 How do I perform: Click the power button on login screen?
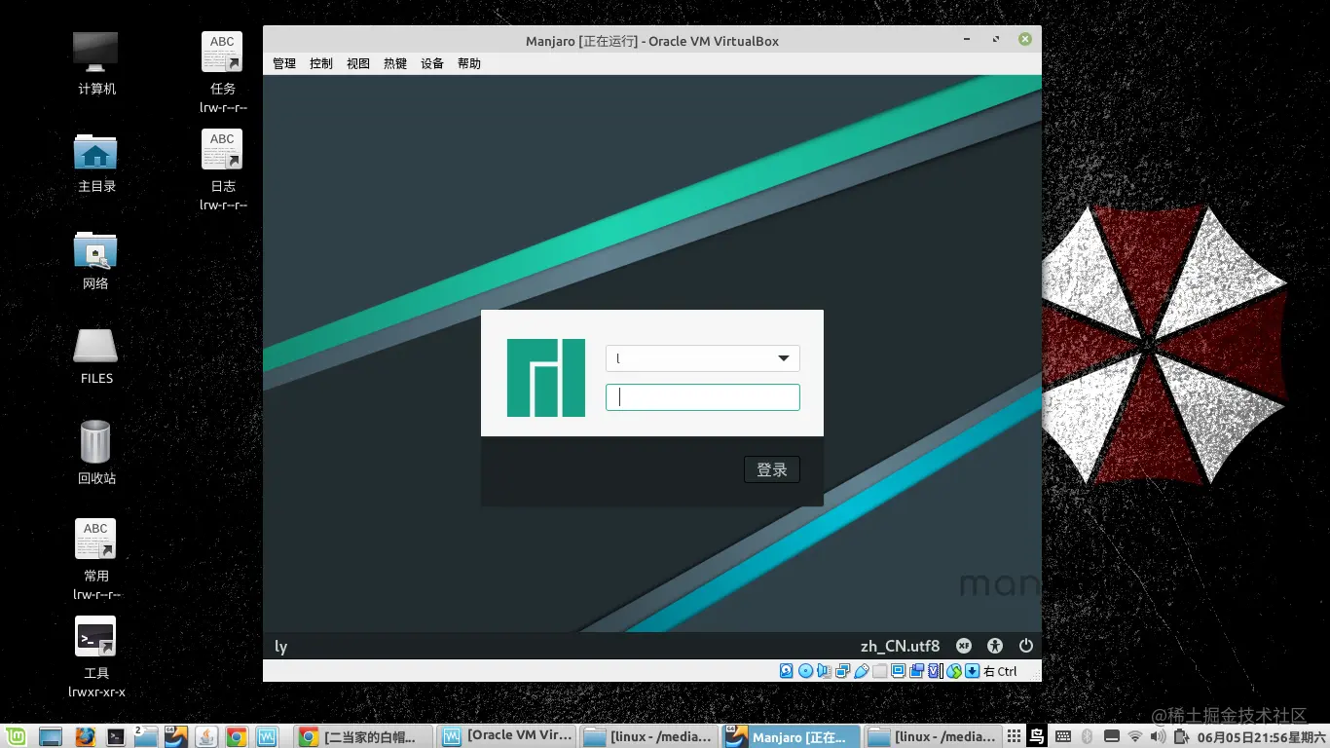click(1025, 646)
